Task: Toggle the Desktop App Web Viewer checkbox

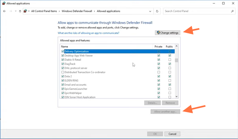Action: [x=62, y=55]
